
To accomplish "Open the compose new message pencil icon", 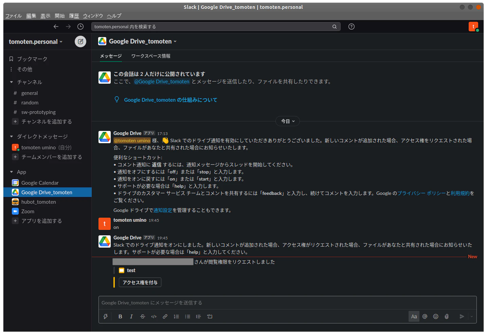I will pos(80,41).
